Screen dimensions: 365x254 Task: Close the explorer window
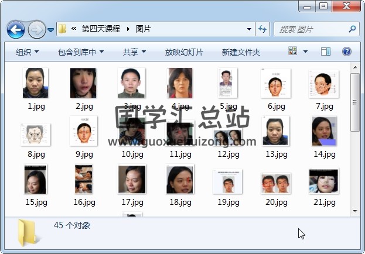[346, 6]
